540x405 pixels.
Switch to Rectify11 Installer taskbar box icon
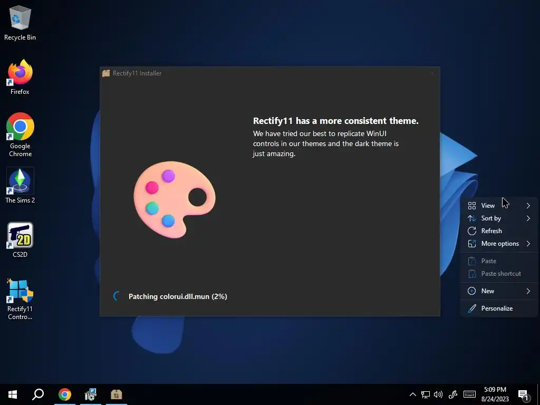click(x=117, y=394)
